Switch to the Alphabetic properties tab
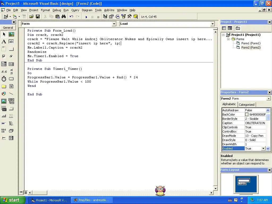The image size is (272, 204). point(229,104)
